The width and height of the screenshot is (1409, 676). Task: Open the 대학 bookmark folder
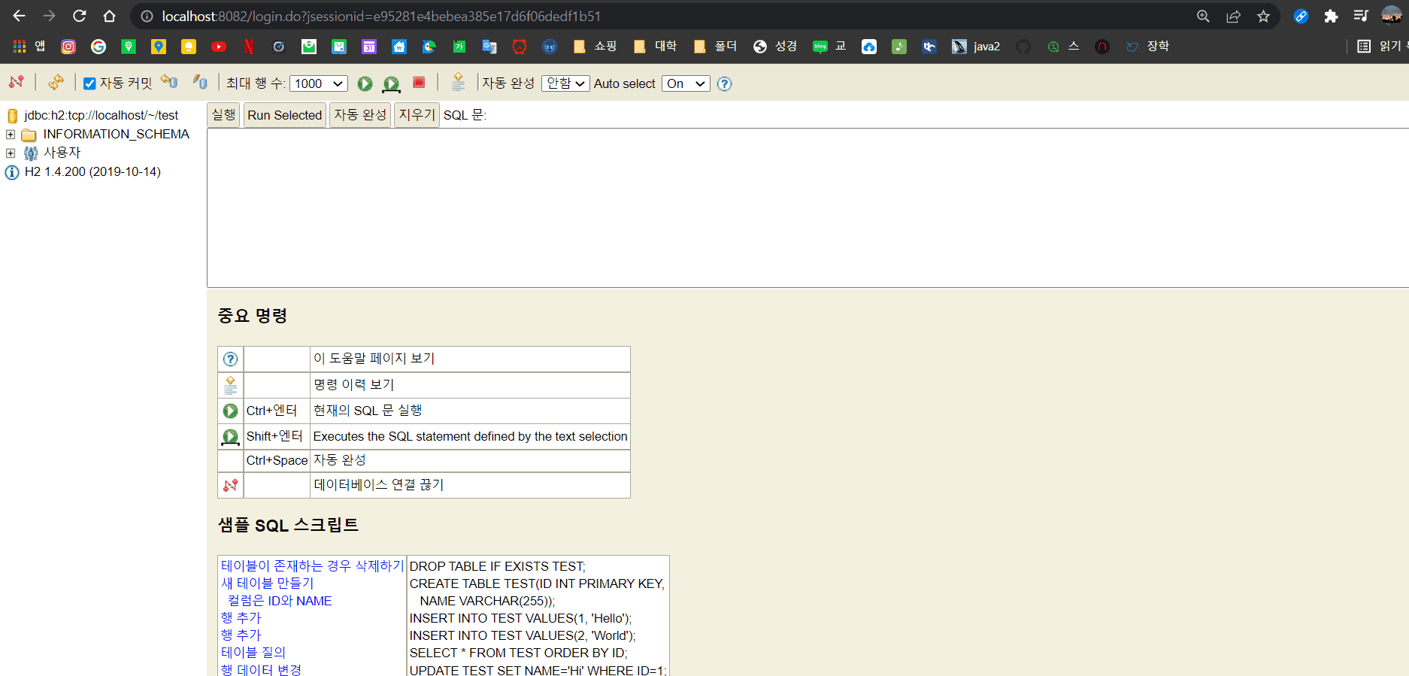click(655, 47)
